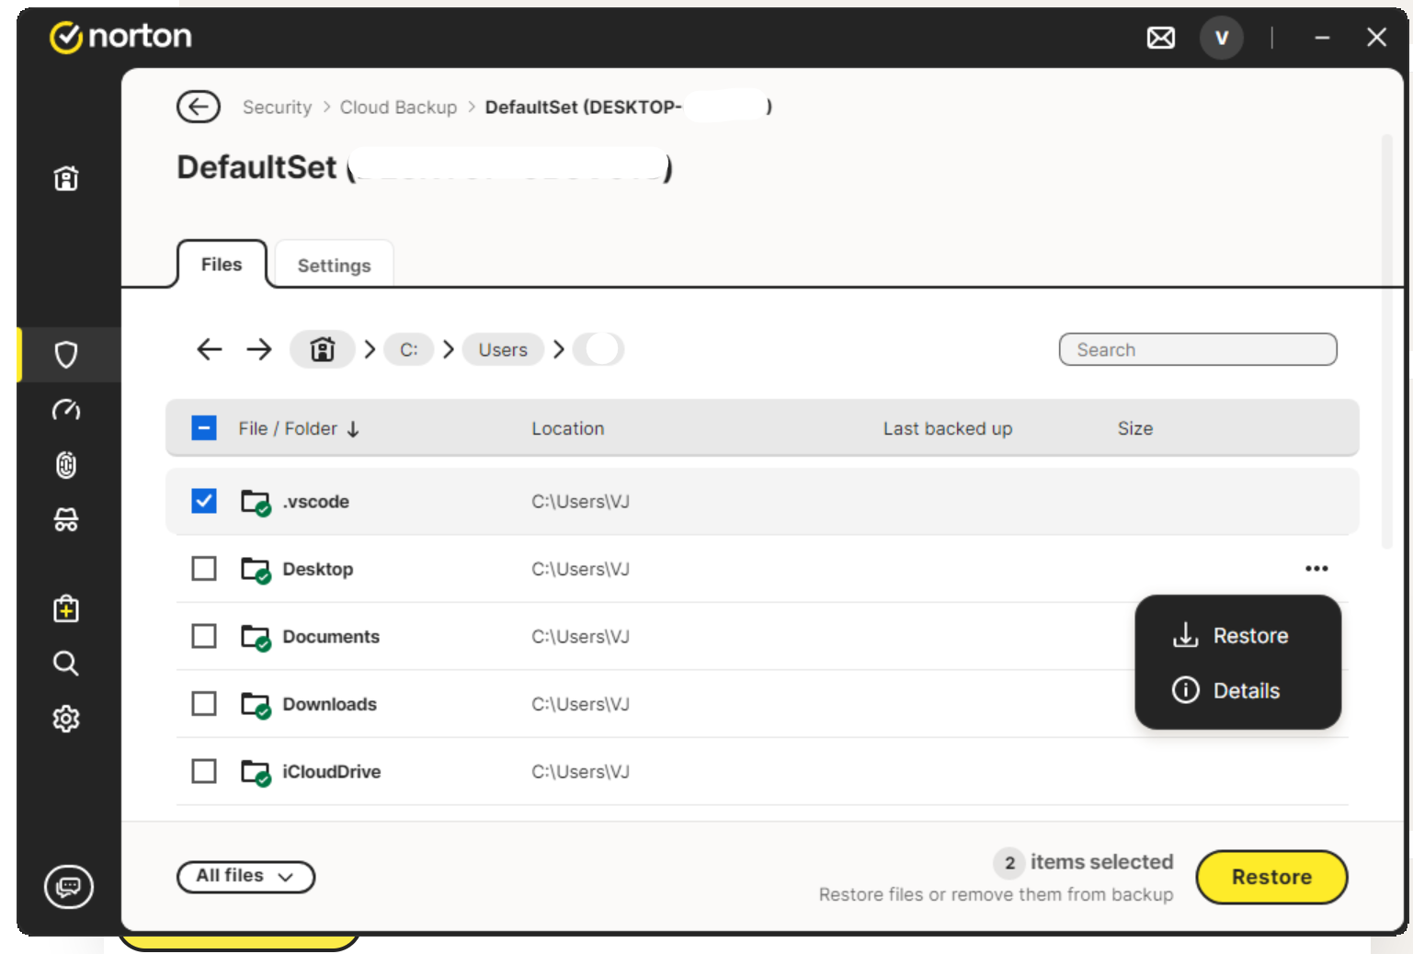Click the Cloud Backup breadcrumb link
Image resolution: width=1413 pixels, height=954 pixels.
pos(398,108)
